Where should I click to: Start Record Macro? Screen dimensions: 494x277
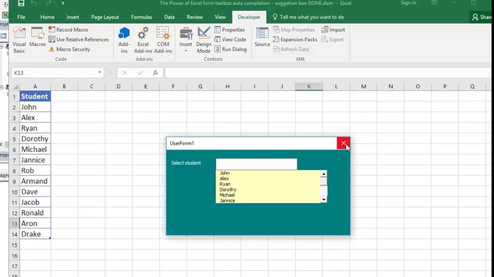point(68,30)
